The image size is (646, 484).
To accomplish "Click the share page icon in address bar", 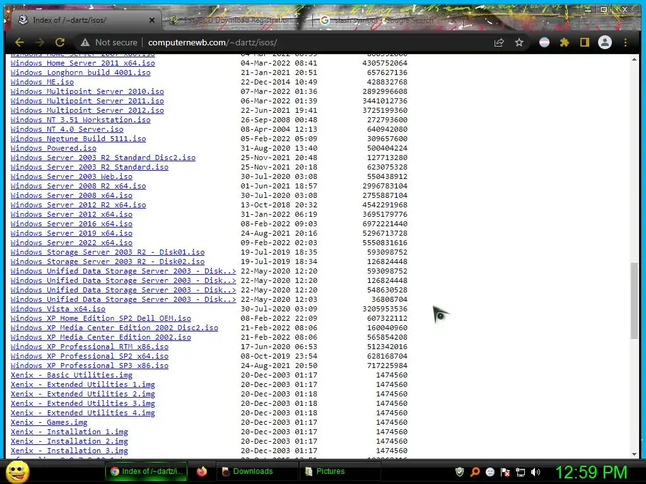I will (499, 42).
